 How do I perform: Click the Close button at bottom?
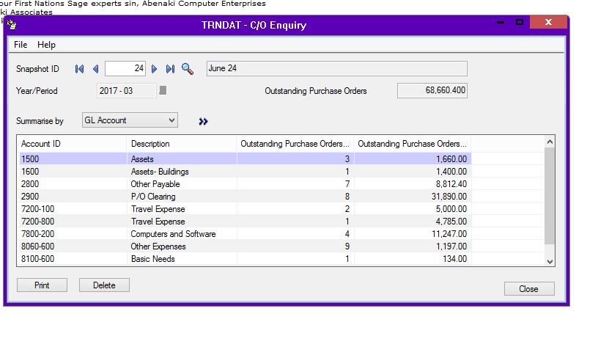click(528, 289)
